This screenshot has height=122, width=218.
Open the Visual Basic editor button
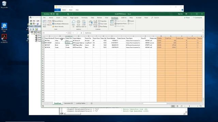click(x=45, y=23)
